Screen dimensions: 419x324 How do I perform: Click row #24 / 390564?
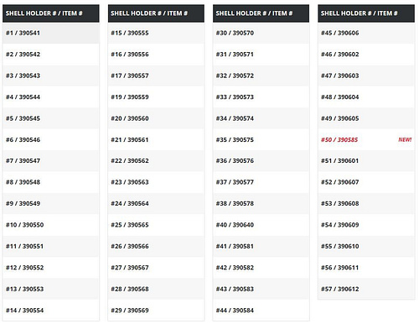pos(156,204)
